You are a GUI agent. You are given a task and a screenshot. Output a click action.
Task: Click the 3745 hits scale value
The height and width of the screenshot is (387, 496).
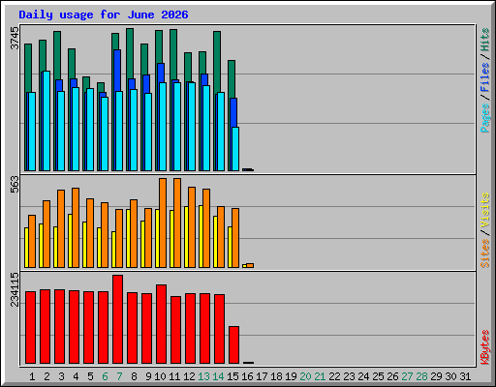15,39
